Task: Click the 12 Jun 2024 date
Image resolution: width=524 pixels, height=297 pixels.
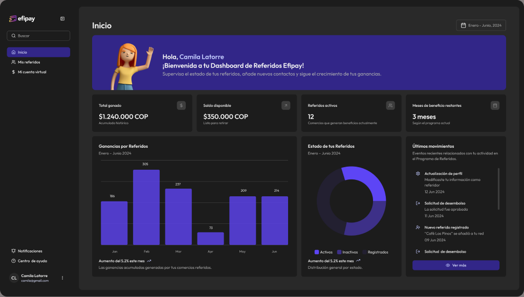Action: (434, 192)
